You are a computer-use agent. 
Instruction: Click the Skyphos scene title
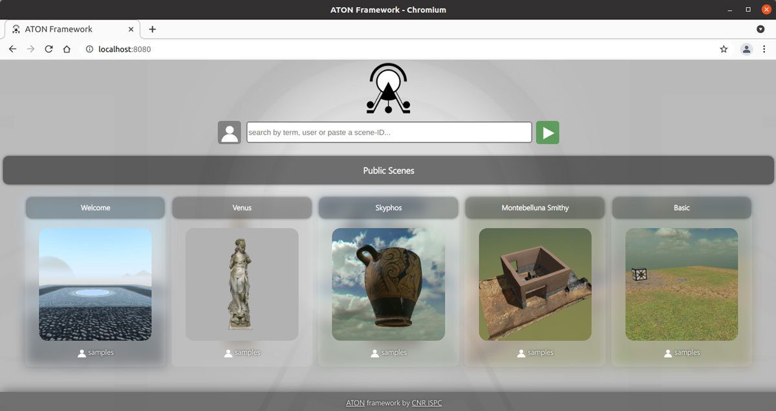[x=389, y=208]
